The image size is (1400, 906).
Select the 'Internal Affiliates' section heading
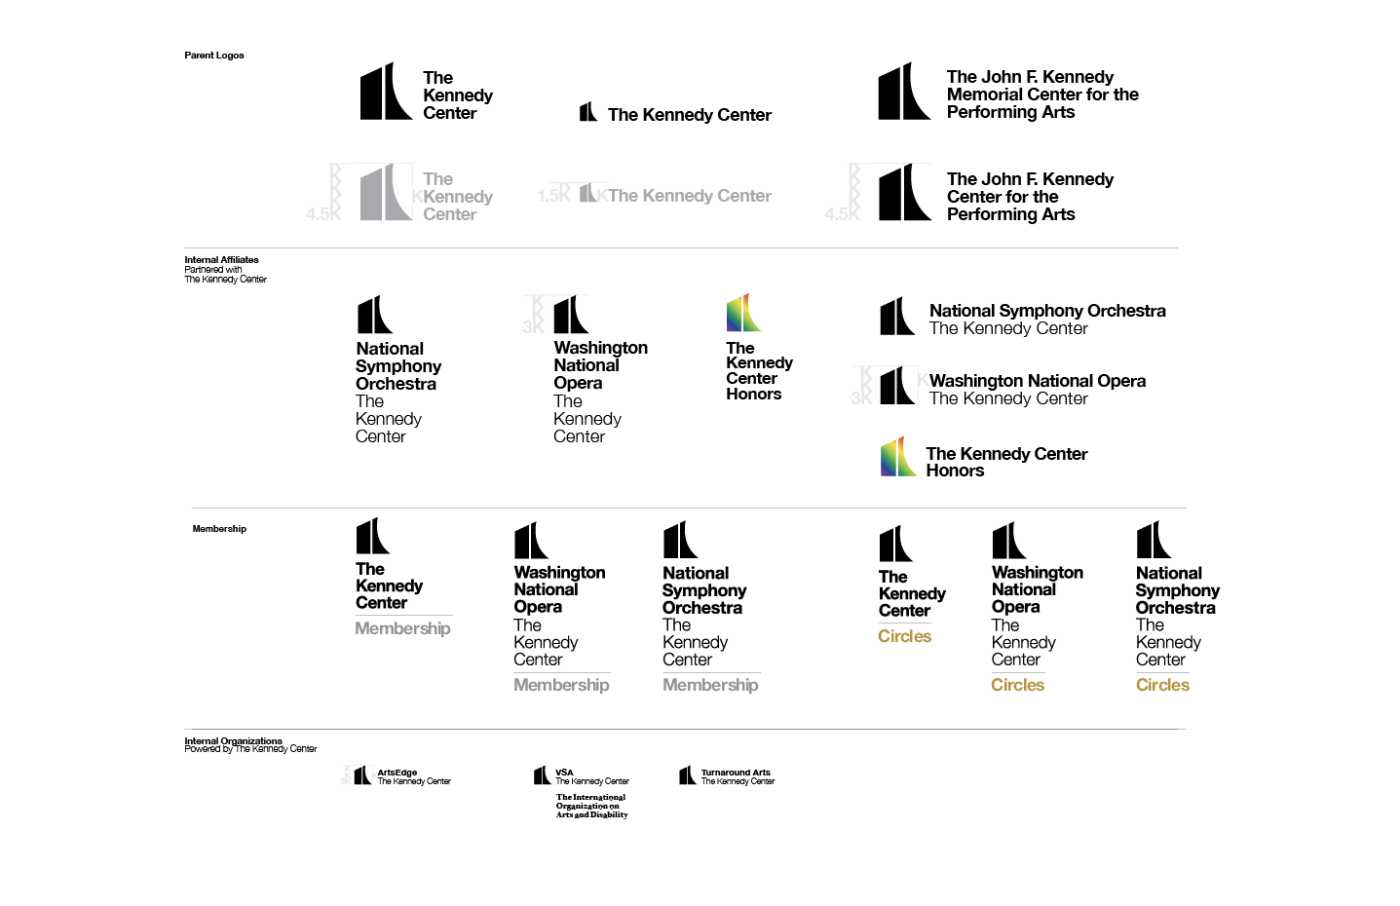coord(221,260)
